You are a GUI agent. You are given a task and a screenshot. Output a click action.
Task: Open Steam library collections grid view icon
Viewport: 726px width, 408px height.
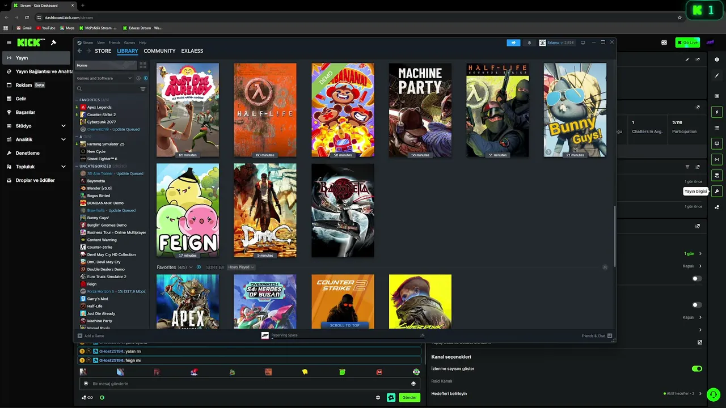point(143,65)
